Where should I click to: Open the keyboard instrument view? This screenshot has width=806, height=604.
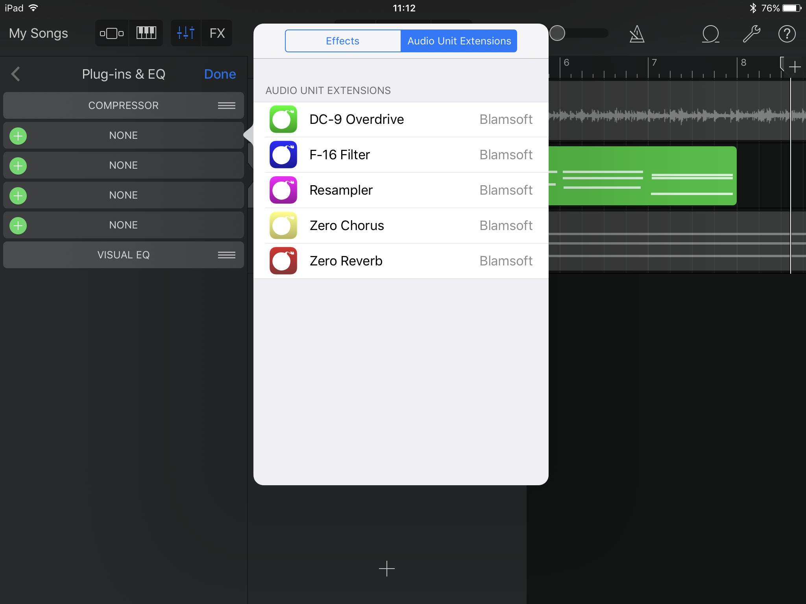(146, 33)
